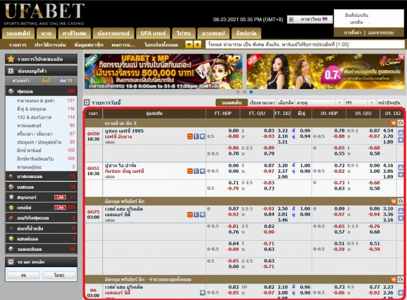Click the yellow up-arrow ticker button
407x300 pixels.
(x=198, y=45)
